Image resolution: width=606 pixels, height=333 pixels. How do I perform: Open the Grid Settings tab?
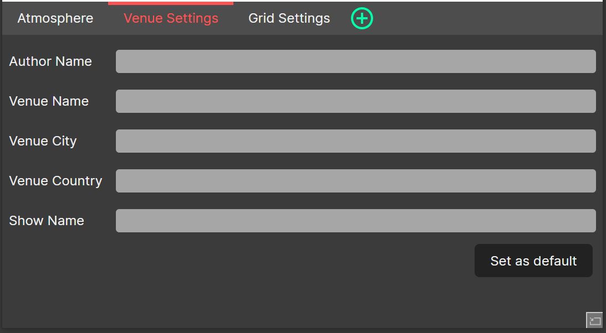[289, 18]
